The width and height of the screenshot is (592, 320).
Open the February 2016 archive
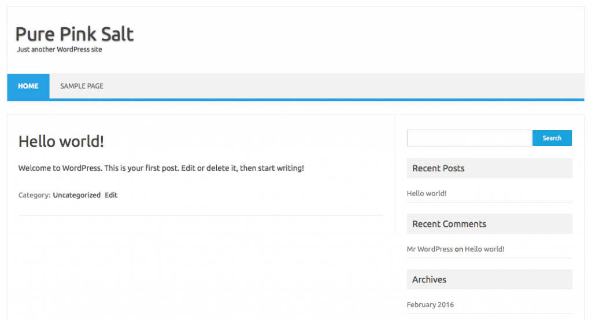tap(430, 304)
